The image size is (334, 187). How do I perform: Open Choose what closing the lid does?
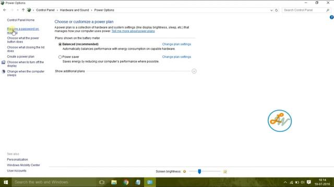[x=26, y=49]
